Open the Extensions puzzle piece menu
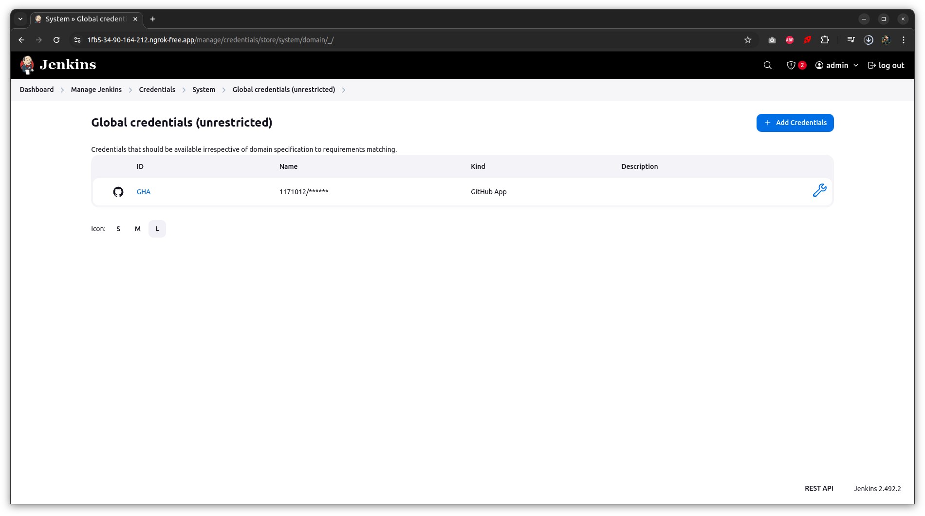 point(825,40)
